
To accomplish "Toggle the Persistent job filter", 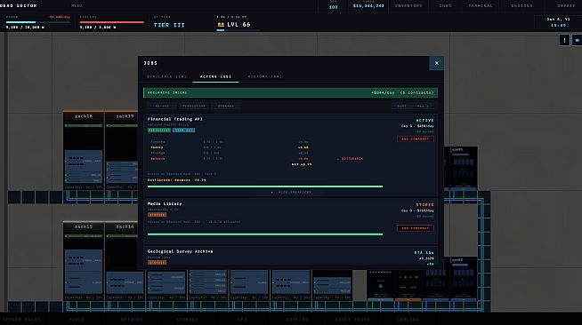I will point(194,106).
